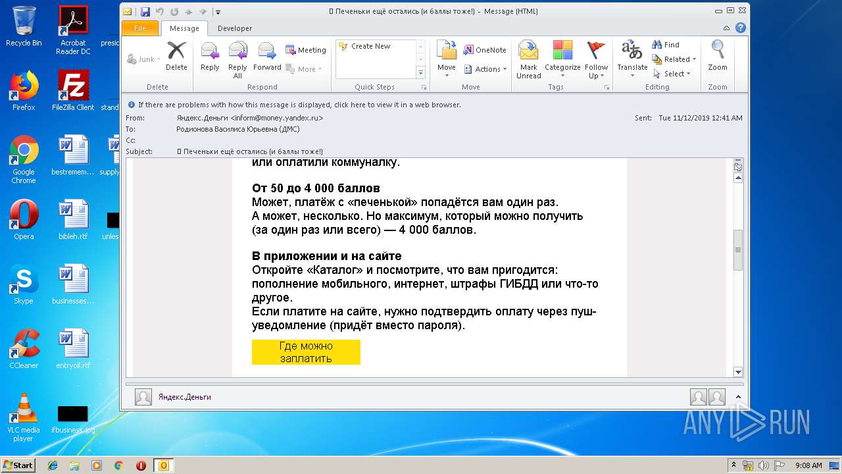Collapse the ribbon with the caret button

(x=726, y=28)
